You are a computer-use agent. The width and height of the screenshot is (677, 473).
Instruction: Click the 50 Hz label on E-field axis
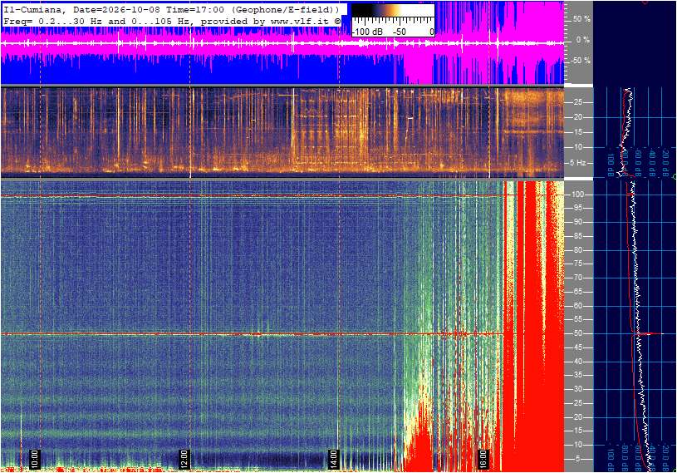coord(577,333)
